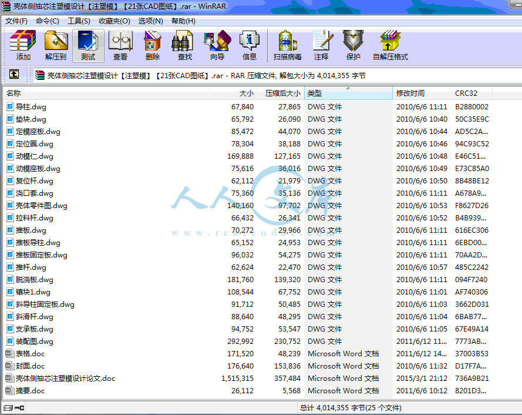
Task: Click the archive icon in address bar
Action: point(39,76)
